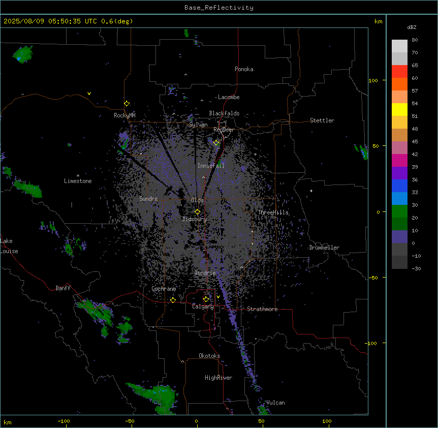
Task: Click the bright green legend swatch between 30 and 20
Action: (x=399, y=211)
